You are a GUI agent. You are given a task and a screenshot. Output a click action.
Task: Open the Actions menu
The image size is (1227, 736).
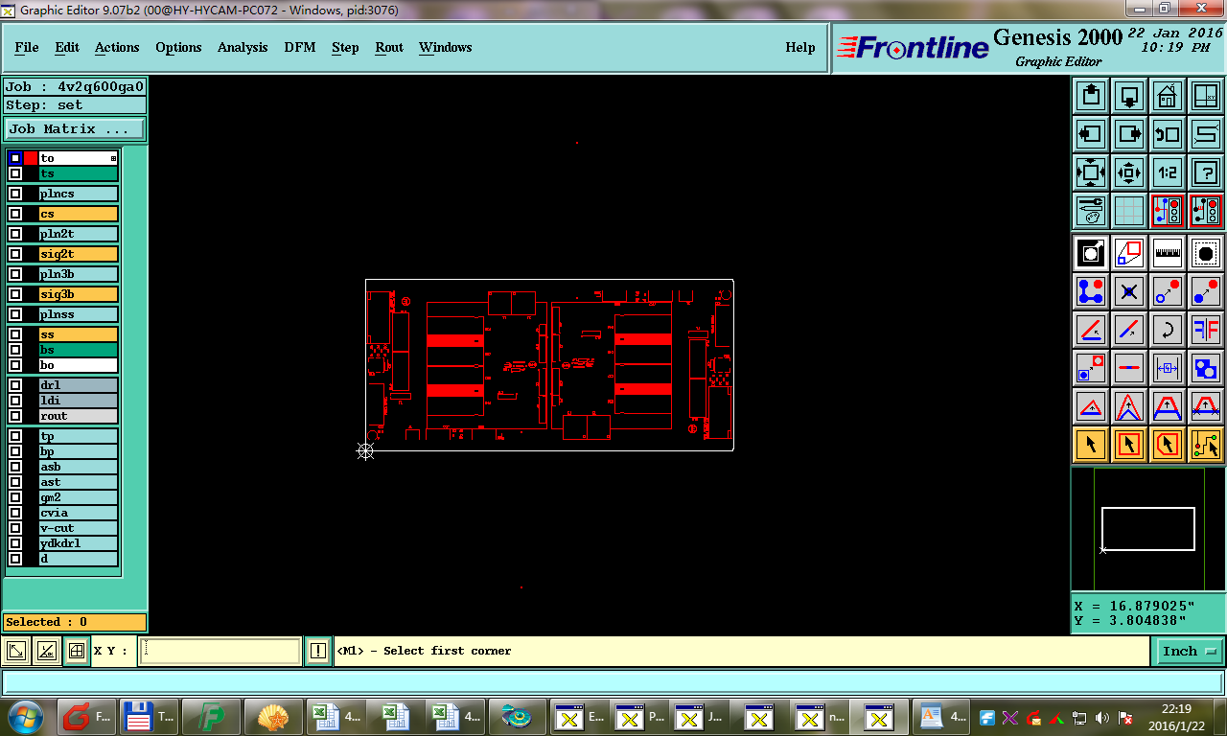pos(117,47)
